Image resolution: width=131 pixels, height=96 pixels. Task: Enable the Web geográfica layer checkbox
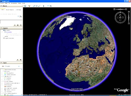click(3, 73)
